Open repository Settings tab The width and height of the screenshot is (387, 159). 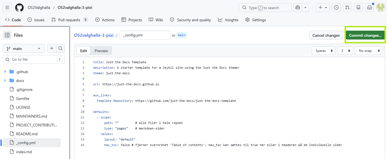click(x=256, y=20)
